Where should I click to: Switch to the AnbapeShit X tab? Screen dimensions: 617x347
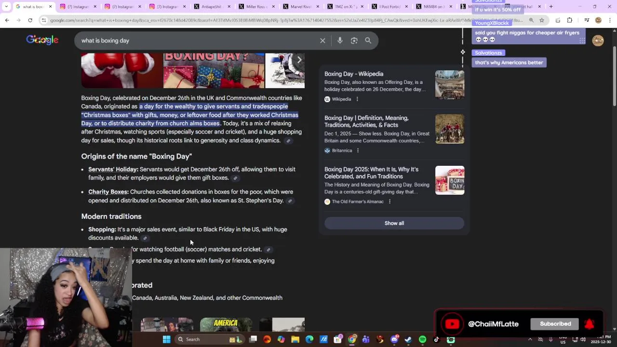coord(212,7)
